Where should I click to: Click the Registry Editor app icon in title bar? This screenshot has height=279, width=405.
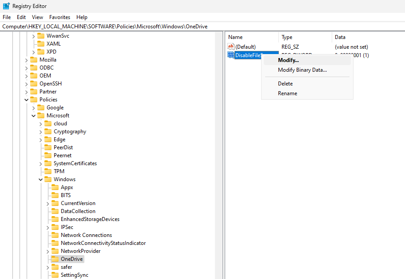6,6
